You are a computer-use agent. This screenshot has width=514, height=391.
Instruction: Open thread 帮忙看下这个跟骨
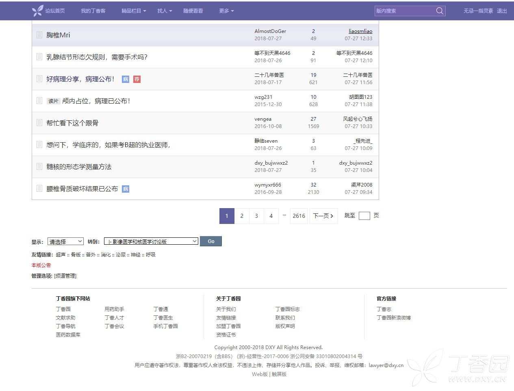[72, 123]
